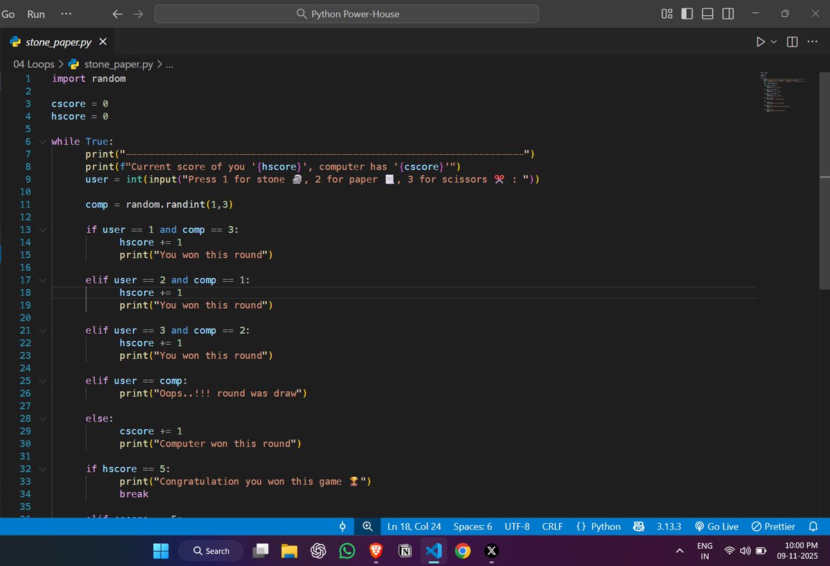Change indentation via Spaces: 6
Image resolution: width=830 pixels, height=566 pixels.
(472, 527)
